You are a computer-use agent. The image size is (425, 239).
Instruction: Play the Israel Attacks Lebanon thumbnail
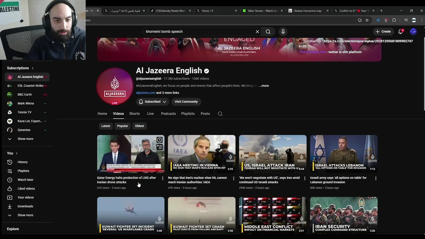click(344, 154)
